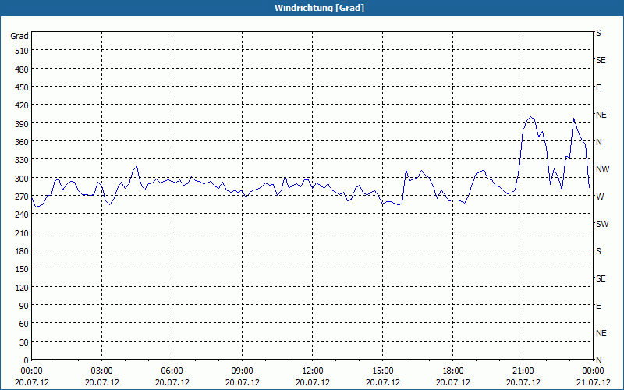
Task: Select the 20.07.12 date under 06:00
Action: (x=172, y=382)
